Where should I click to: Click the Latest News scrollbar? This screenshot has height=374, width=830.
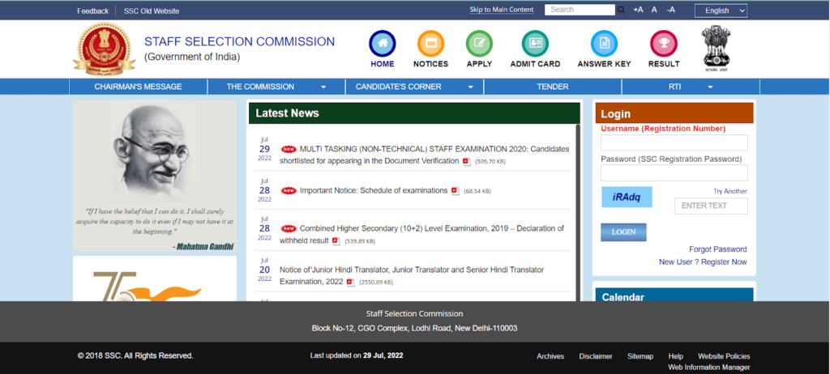tap(577, 210)
